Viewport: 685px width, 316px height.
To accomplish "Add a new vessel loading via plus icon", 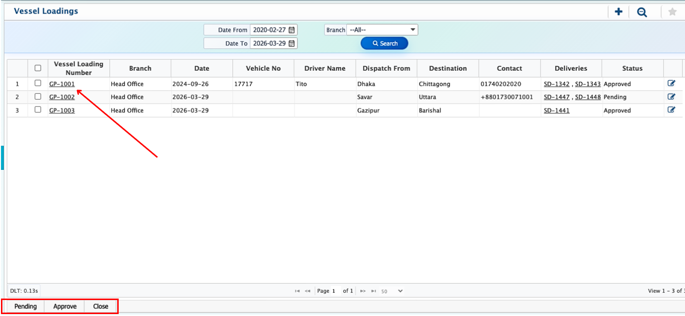I will [x=618, y=12].
